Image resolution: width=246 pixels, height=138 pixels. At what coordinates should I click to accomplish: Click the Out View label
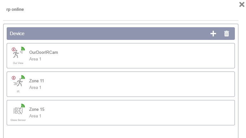[x=18, y=63]
